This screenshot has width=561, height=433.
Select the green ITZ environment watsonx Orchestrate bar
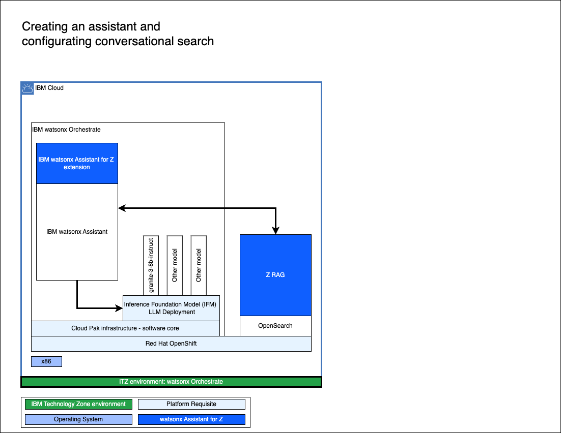coord(171,382)
